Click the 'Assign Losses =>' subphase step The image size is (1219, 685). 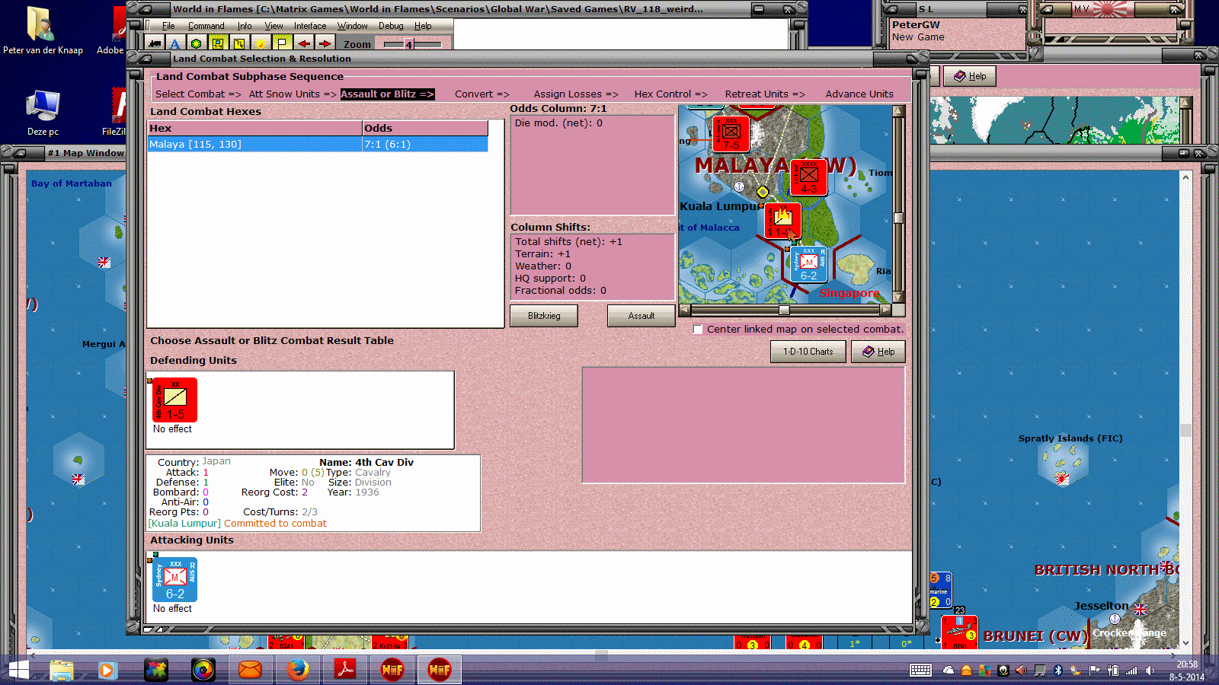tap(576, 94)
